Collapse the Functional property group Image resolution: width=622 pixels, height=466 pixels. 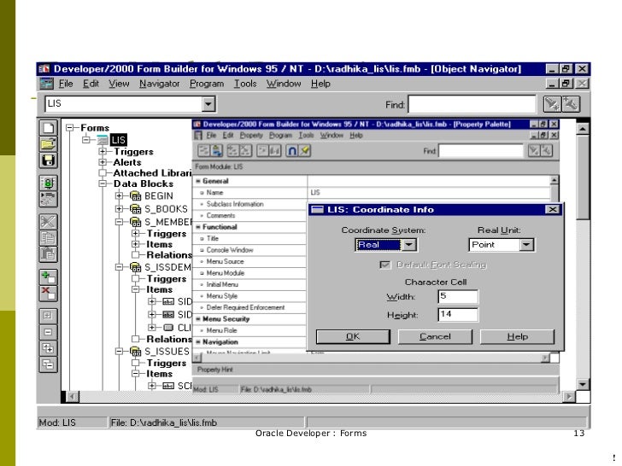click(x=198, y=227)
